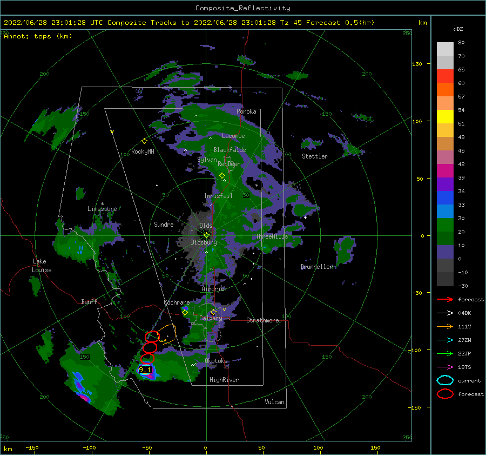The width and height of the screenshot is (486, 455).
Task: Click the yellow radar-site diamond near Olds
Action: [x=207, y=235]
